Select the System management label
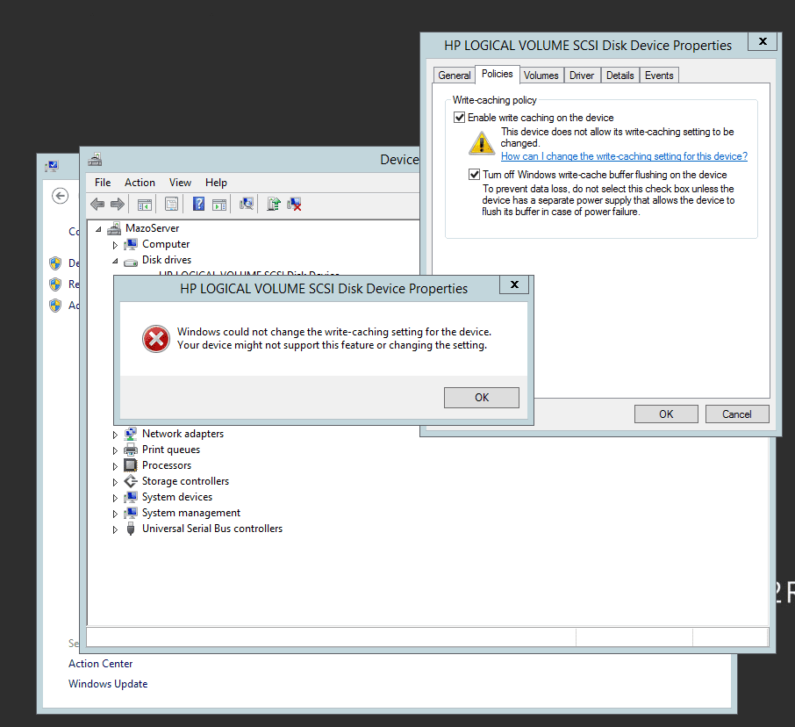This screenshot has height=727, width=795. coord(191,513)
